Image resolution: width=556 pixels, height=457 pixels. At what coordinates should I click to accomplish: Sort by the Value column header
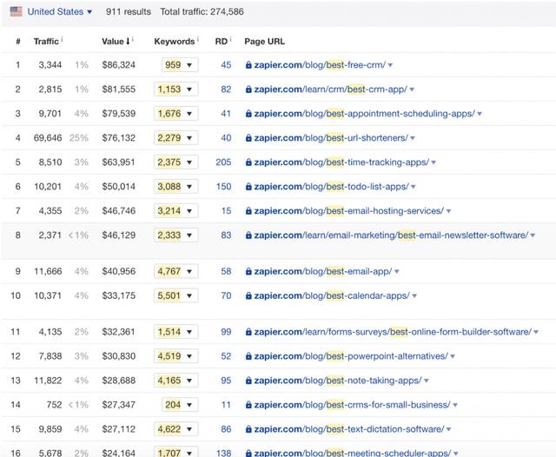click(x=116, y=42)
